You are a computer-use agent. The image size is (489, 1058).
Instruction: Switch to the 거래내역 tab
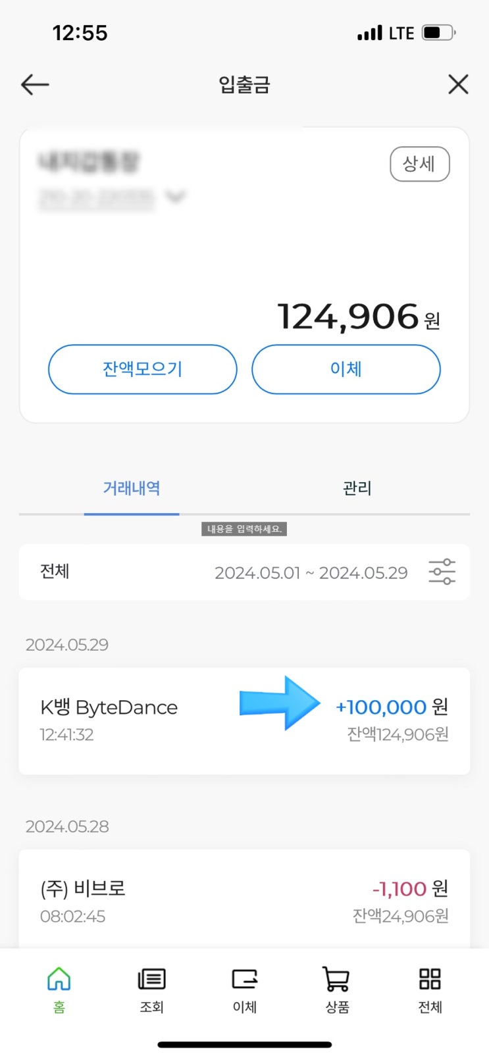click(x=132, y=488)
